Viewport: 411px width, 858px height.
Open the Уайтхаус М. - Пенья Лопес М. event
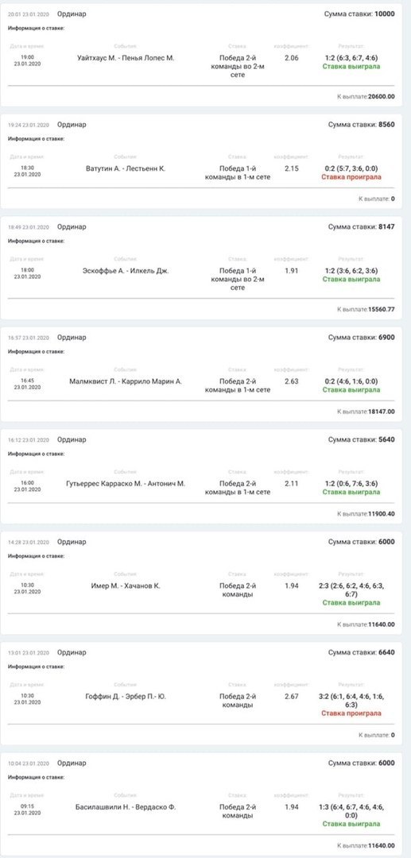(x=126, y=57)
